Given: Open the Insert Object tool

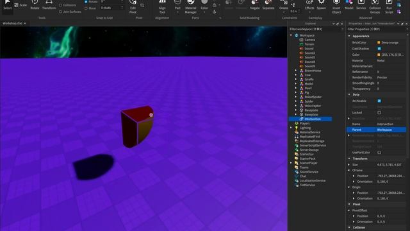Looking at the screenshot, I should [336, 7].
